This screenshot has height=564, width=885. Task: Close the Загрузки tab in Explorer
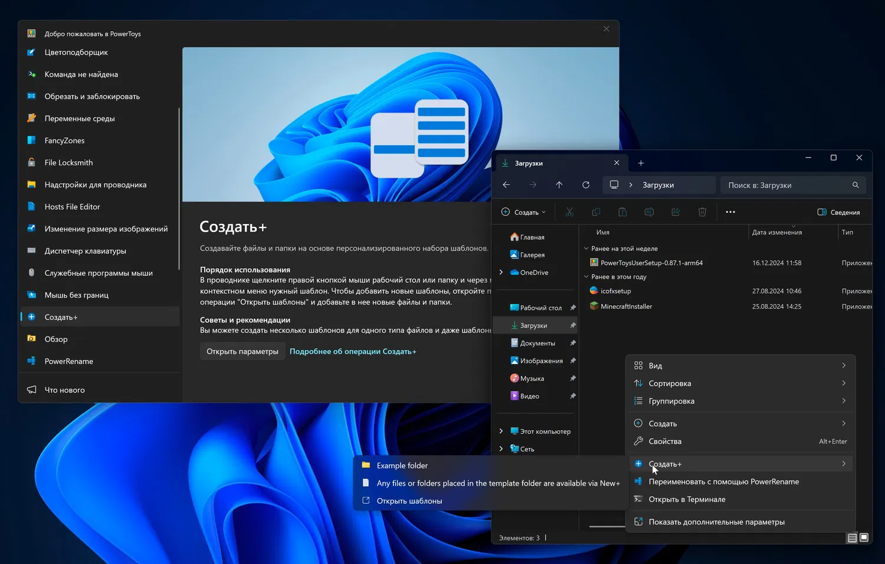pyautogui.click(x=617, y=163)
